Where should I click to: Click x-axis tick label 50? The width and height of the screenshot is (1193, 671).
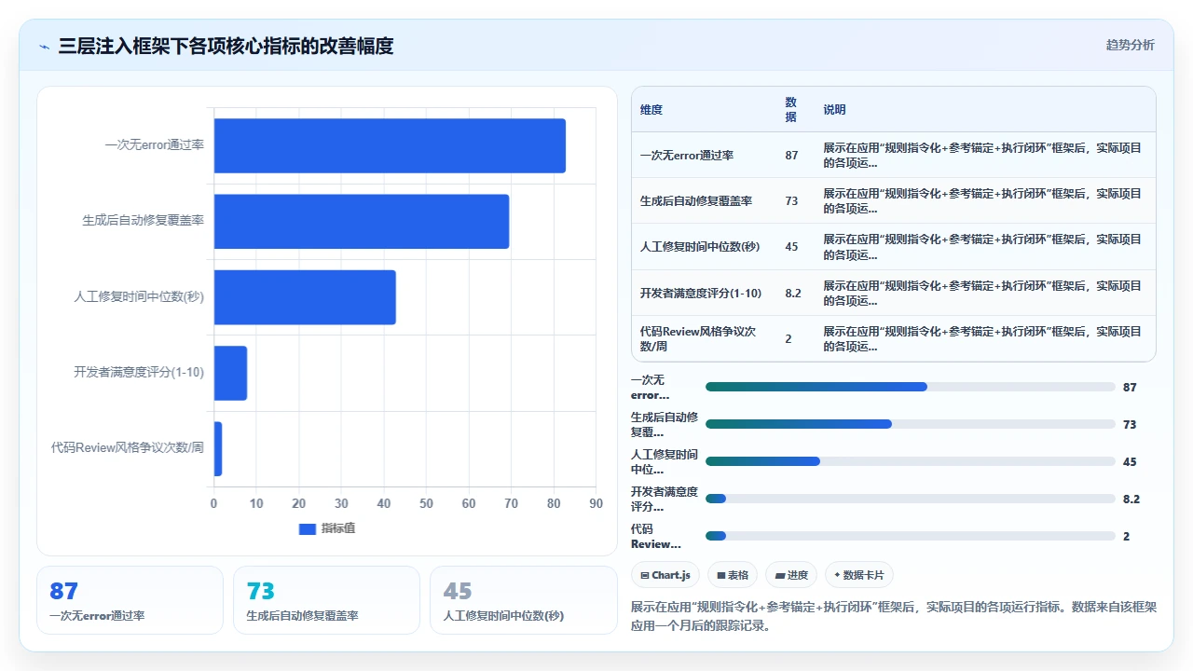426,503
